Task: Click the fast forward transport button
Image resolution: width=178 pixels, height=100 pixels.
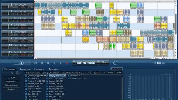Action: pos(61,63)
